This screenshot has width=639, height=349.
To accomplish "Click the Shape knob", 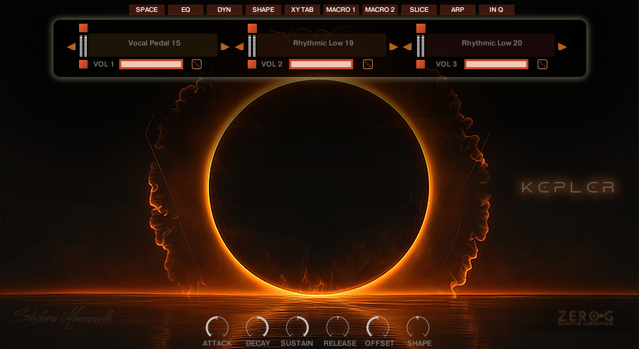I will (418, 327).
